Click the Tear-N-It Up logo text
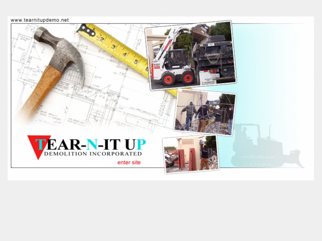Viewport: 322px width, 241px height. point(90,145)
